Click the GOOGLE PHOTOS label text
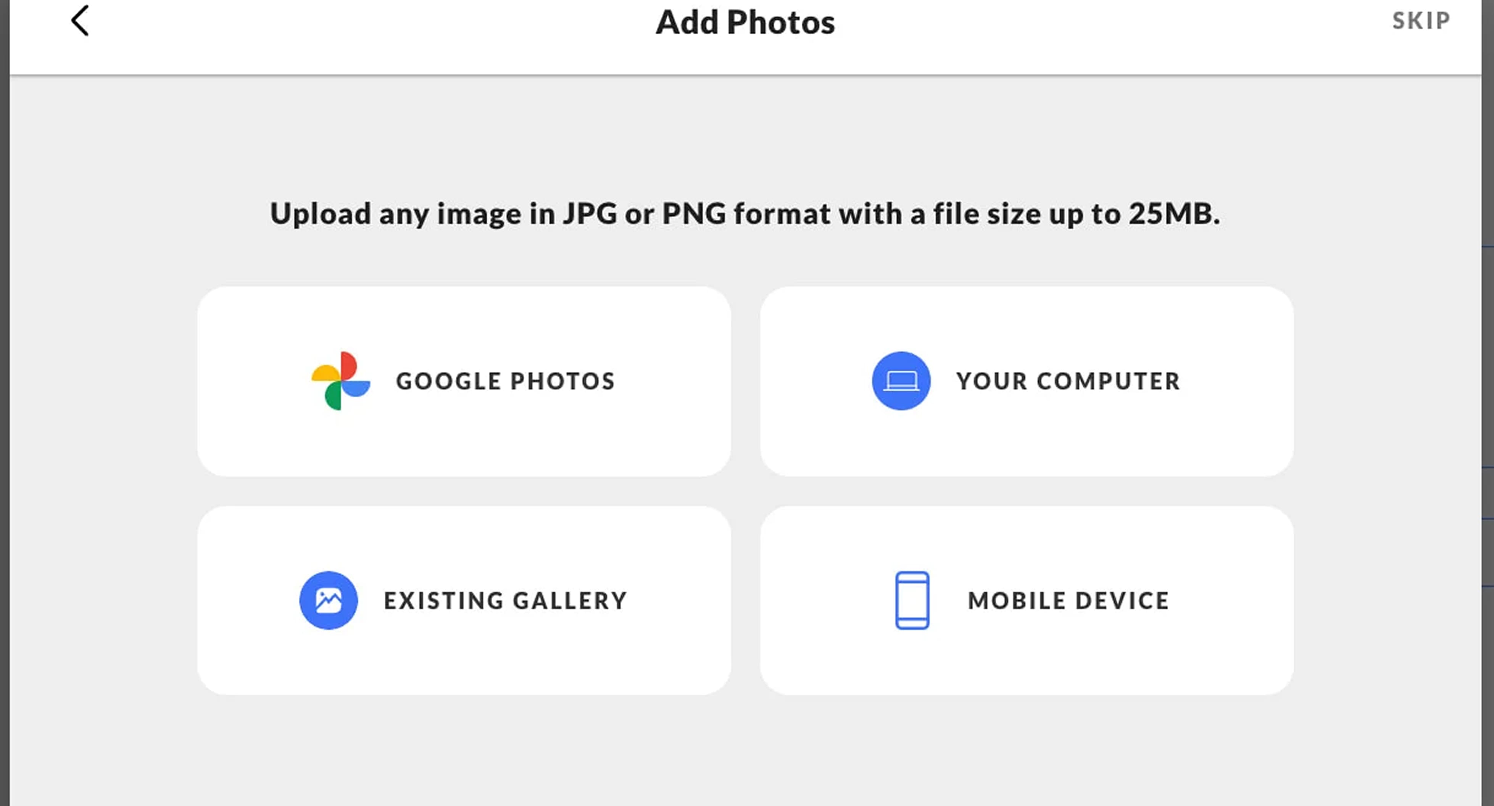 [505, 381]
